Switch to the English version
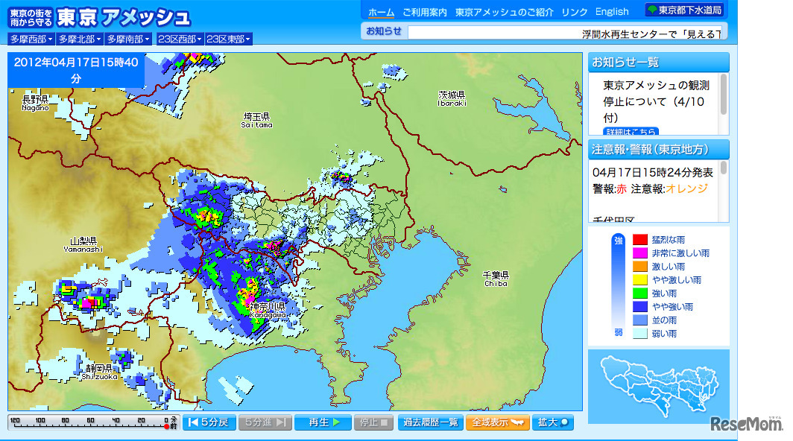The height and width of the screenshot is (441, 793). point(612,12)
